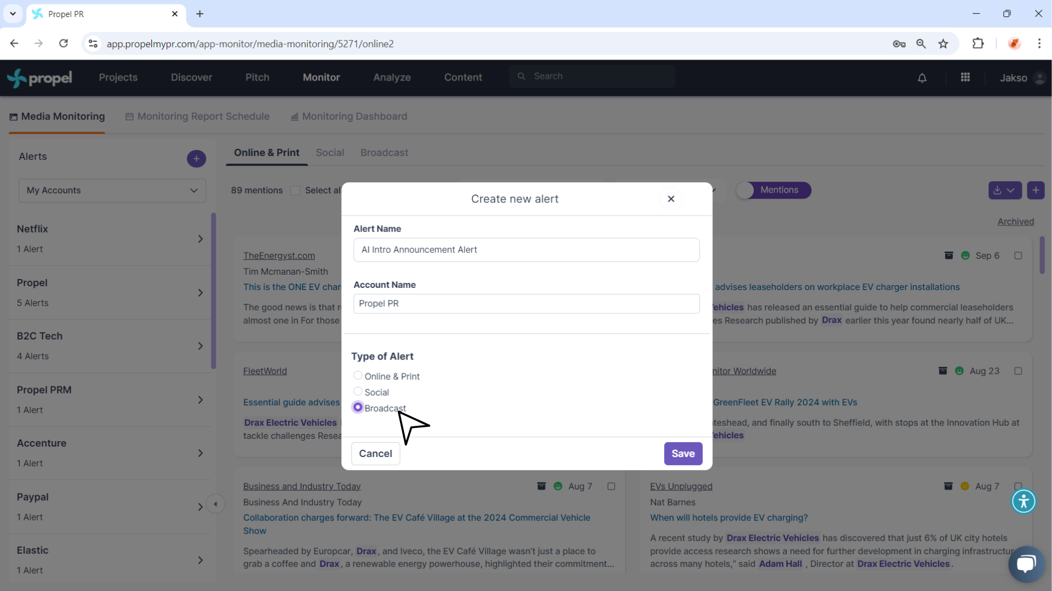Expand the B2C Tech alerts group
1052x591 pixels.
tap(201, 346)
